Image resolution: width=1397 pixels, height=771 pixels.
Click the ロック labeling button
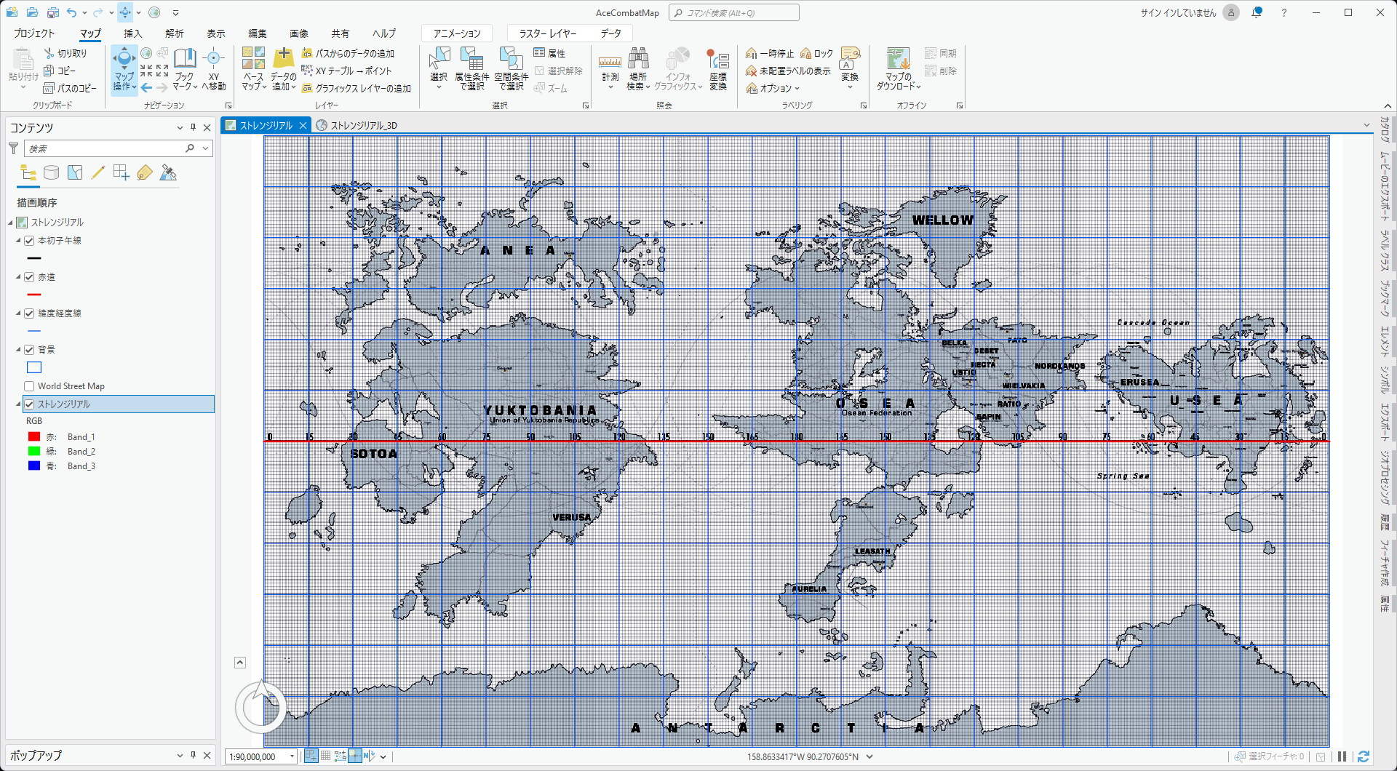816,53
